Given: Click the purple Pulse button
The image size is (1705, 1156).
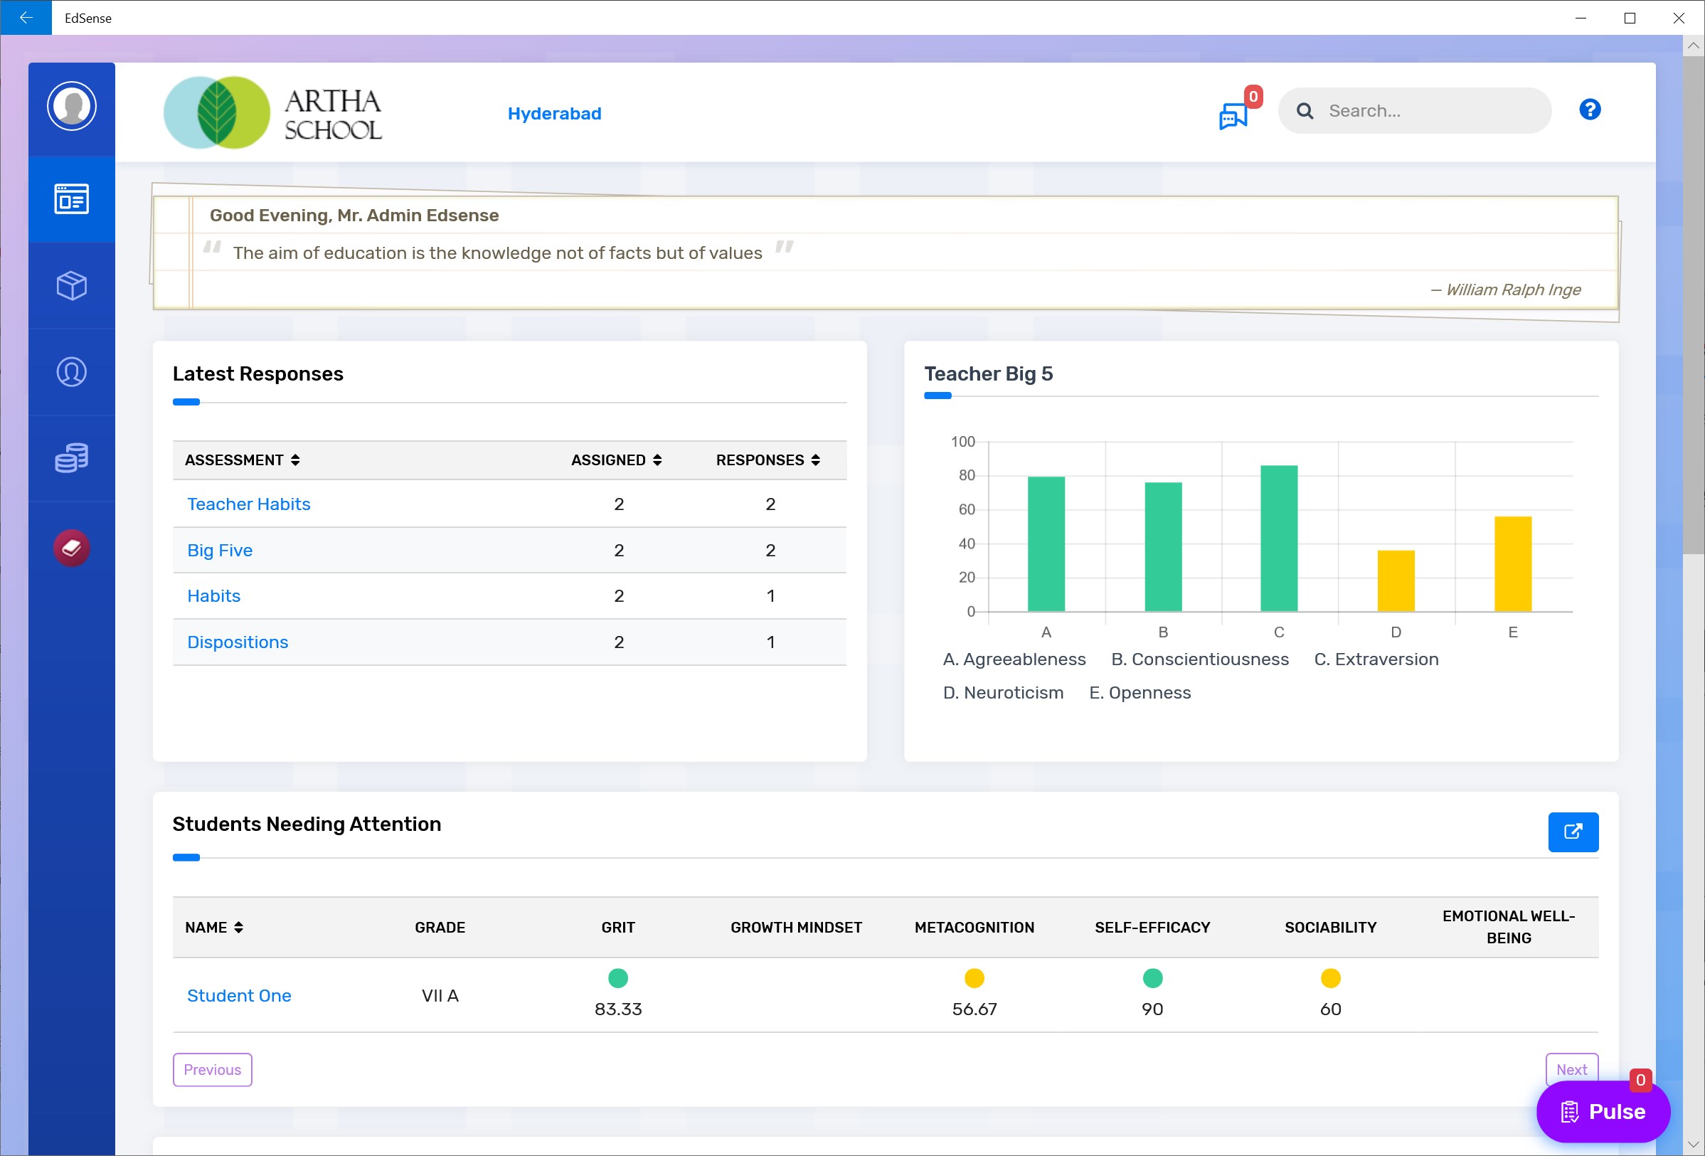Looking at the screenshot, I should (x=1603, y=1111).
